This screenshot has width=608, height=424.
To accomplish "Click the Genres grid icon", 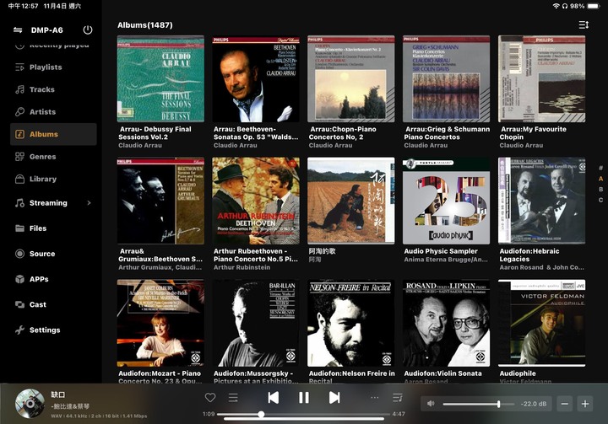I will tap(19, 157).
